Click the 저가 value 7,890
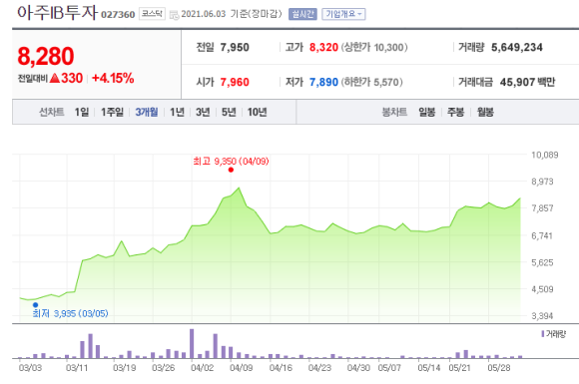This screenshot has width=579, height=384. coord(323,82)
